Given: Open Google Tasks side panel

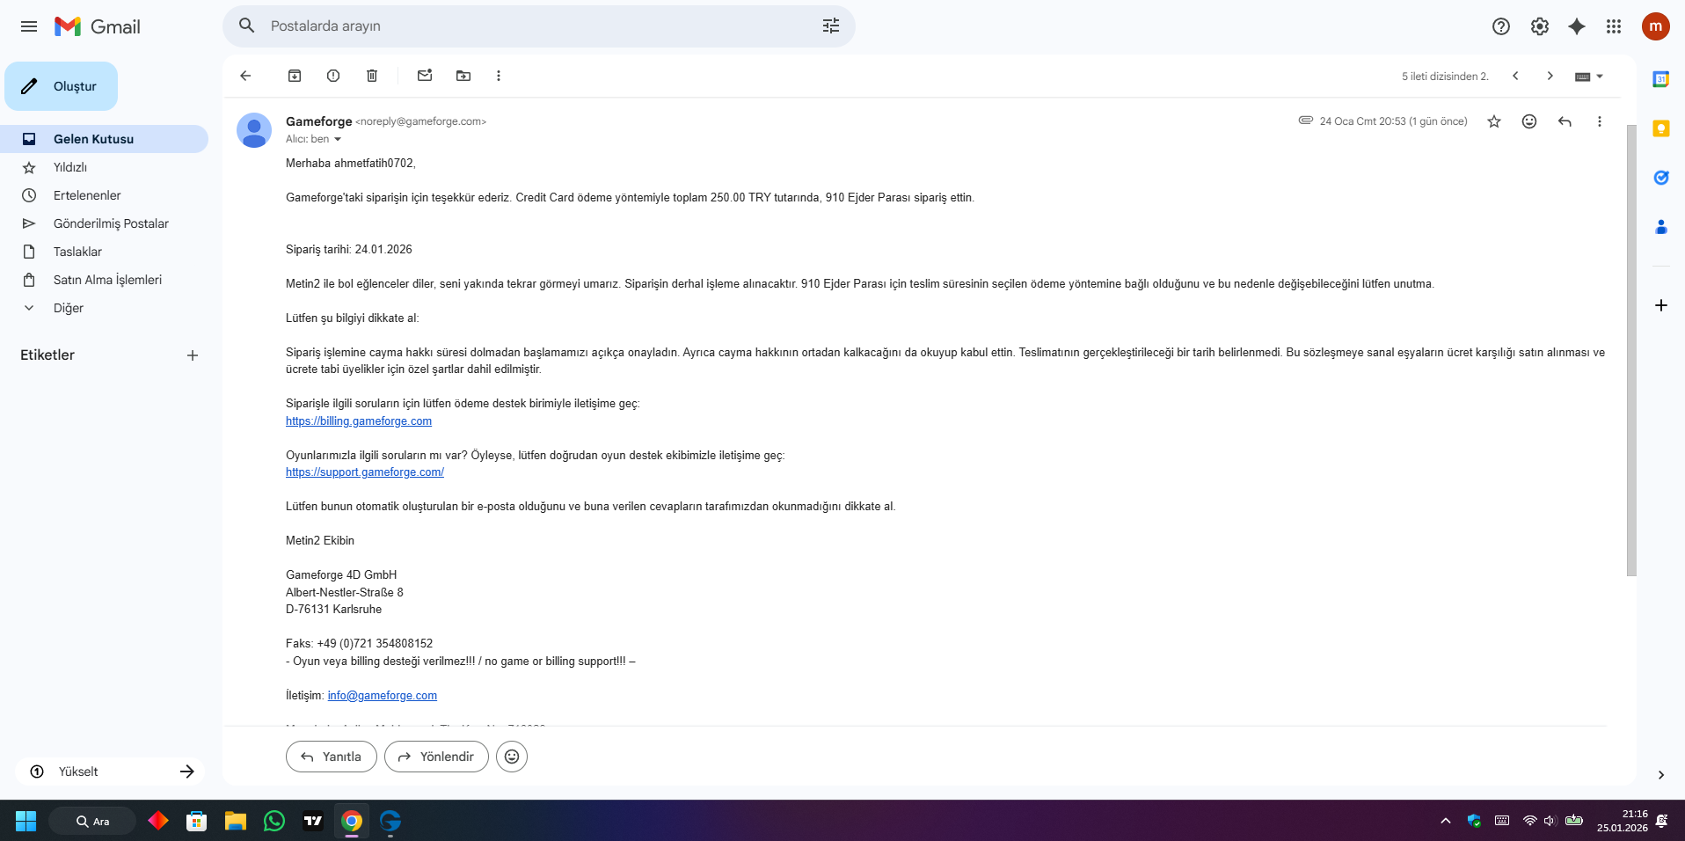Looking at the screenshot, I should click(1661, 178).
